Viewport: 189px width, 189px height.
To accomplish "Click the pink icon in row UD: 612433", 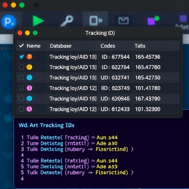I will coord(30,109).
